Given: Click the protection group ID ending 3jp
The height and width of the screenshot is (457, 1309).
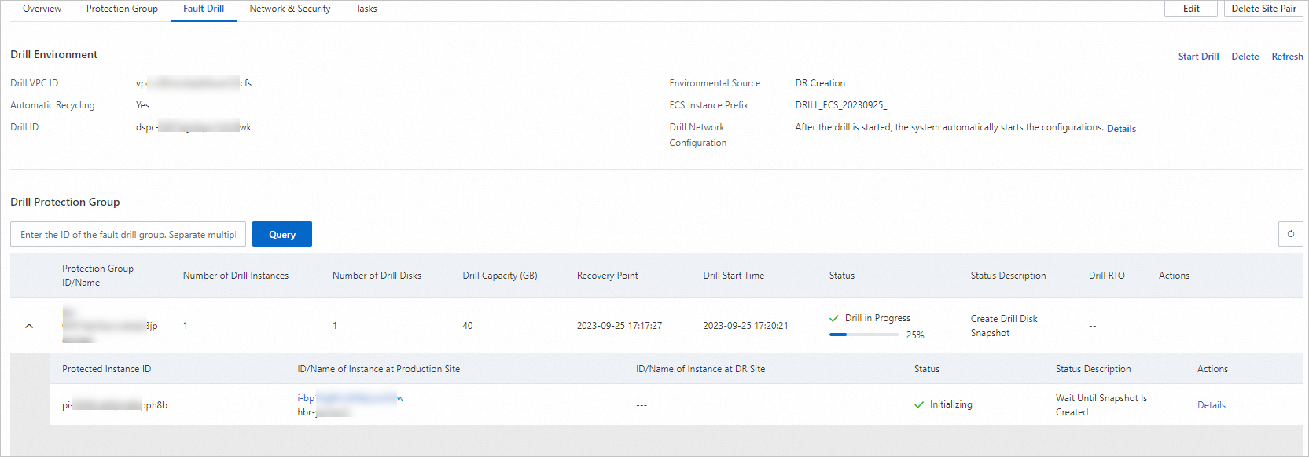Looking at the screenshot, I should pyautogui.click(x=110, y=326).
